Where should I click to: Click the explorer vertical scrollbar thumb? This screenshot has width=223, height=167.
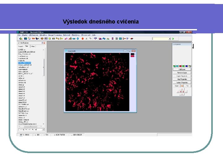(x=44, y=67)
